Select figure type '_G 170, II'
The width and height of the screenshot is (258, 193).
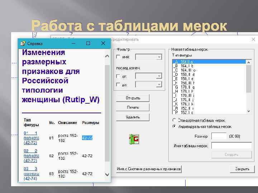[209, 87]
